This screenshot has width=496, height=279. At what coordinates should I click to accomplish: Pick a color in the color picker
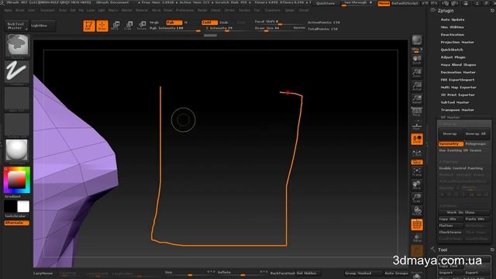click(x=17, y=180)
